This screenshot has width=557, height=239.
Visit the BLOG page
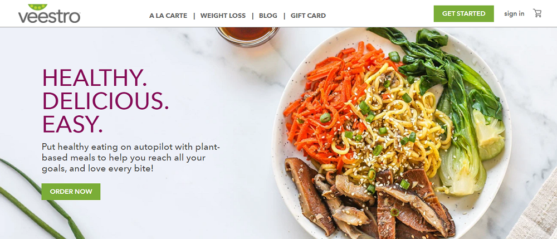tap(268, 16)
